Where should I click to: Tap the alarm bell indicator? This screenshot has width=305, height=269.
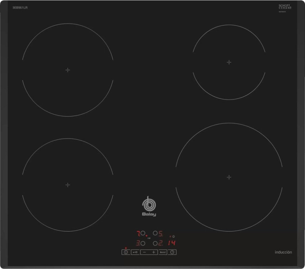click(173, 237)
